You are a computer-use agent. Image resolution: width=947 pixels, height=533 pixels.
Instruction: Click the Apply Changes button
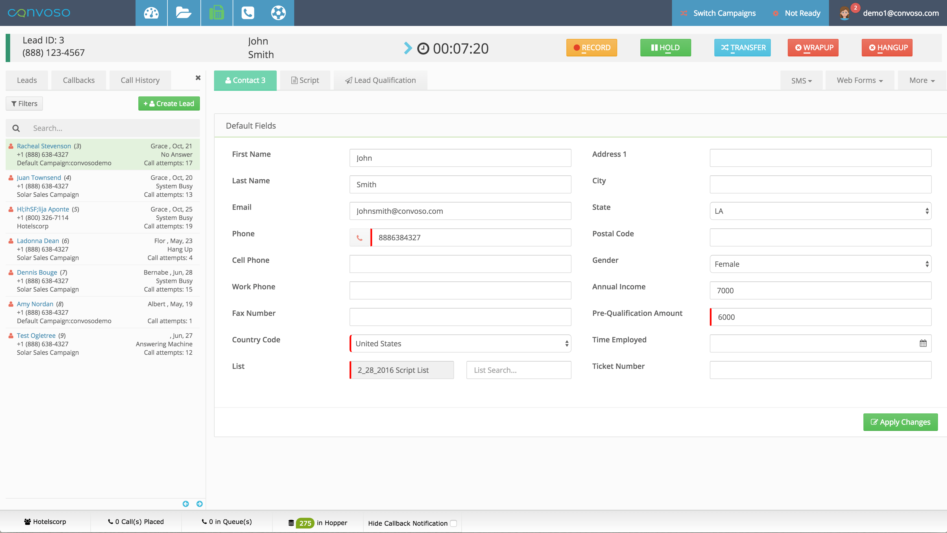tap(900, 422)
